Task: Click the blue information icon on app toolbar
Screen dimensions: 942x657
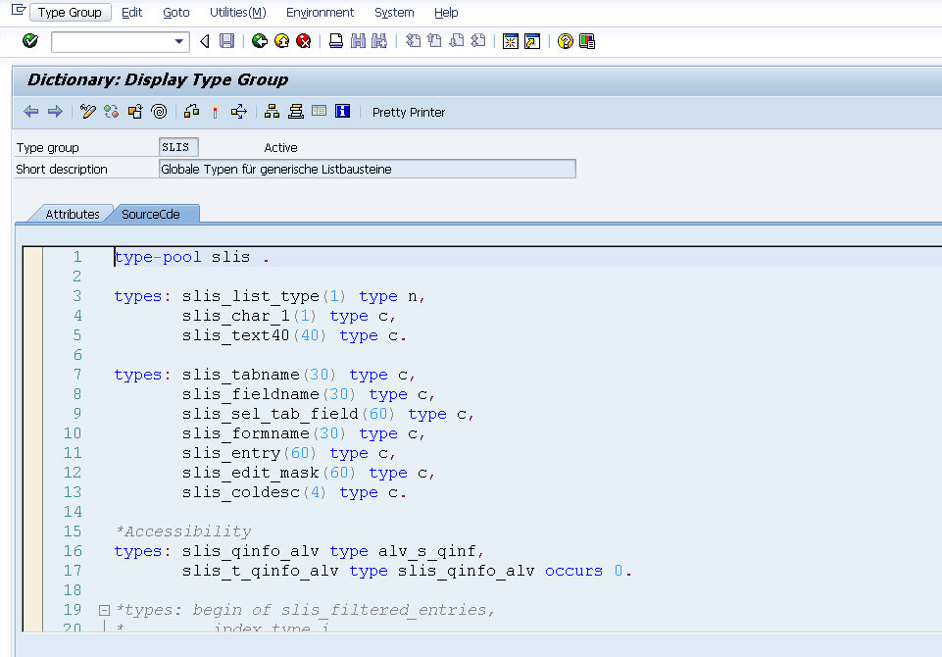Action: tap(342, 111)
